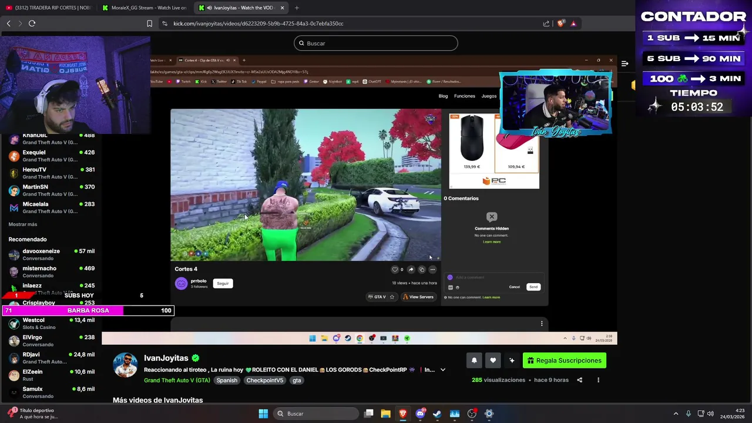Open volume control in system tray
Screen dimensions: 752x423
point(710,414)
